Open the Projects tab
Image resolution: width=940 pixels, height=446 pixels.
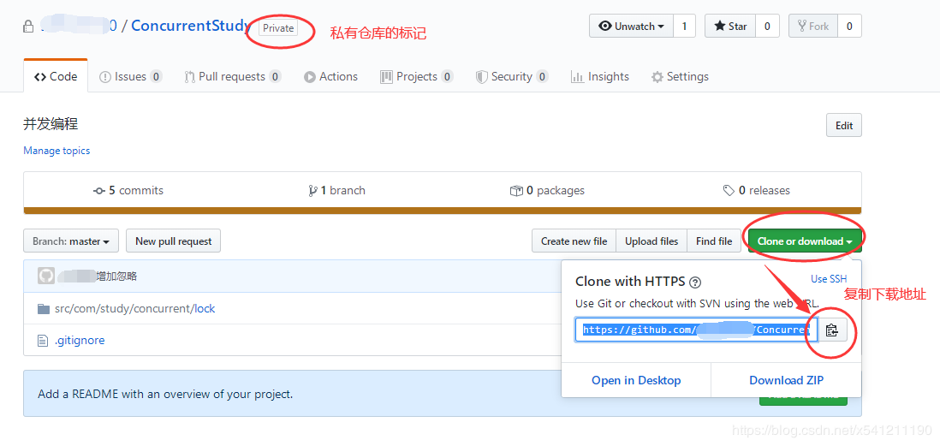tap(417, 77)
